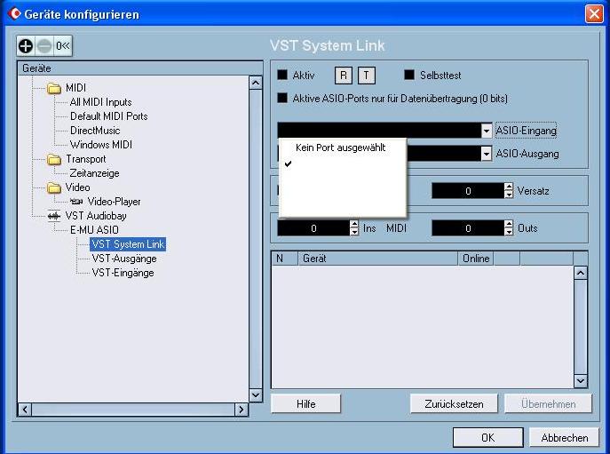Click the MIDI folder icon
The height and width of the screenshot is (454, 610).
click(54, 88)
